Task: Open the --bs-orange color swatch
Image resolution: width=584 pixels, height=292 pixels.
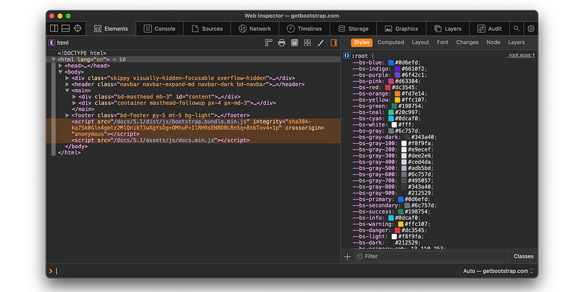Action: 397,94
